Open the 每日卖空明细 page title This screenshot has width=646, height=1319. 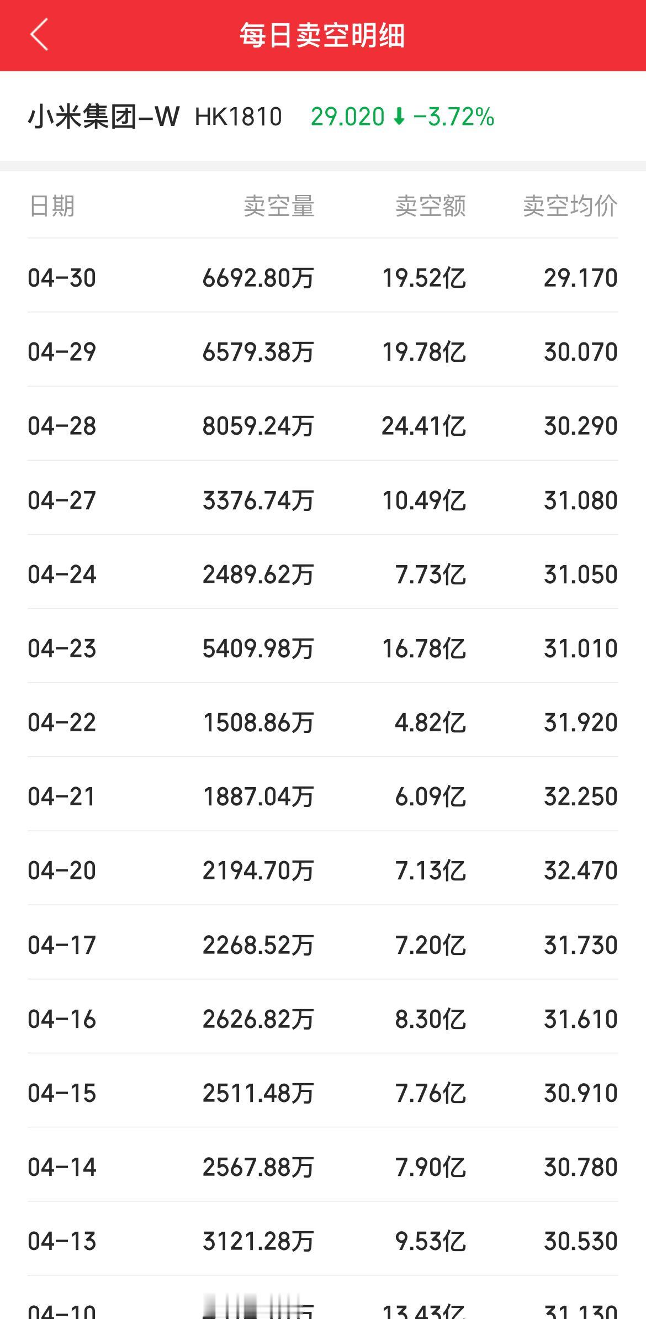tap(322, 35)
